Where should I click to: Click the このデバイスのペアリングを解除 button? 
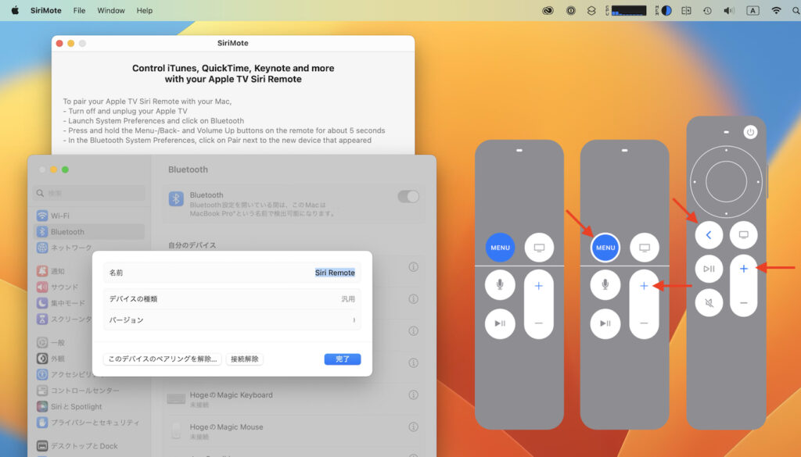pyautogui.click(x=163, y=359)
